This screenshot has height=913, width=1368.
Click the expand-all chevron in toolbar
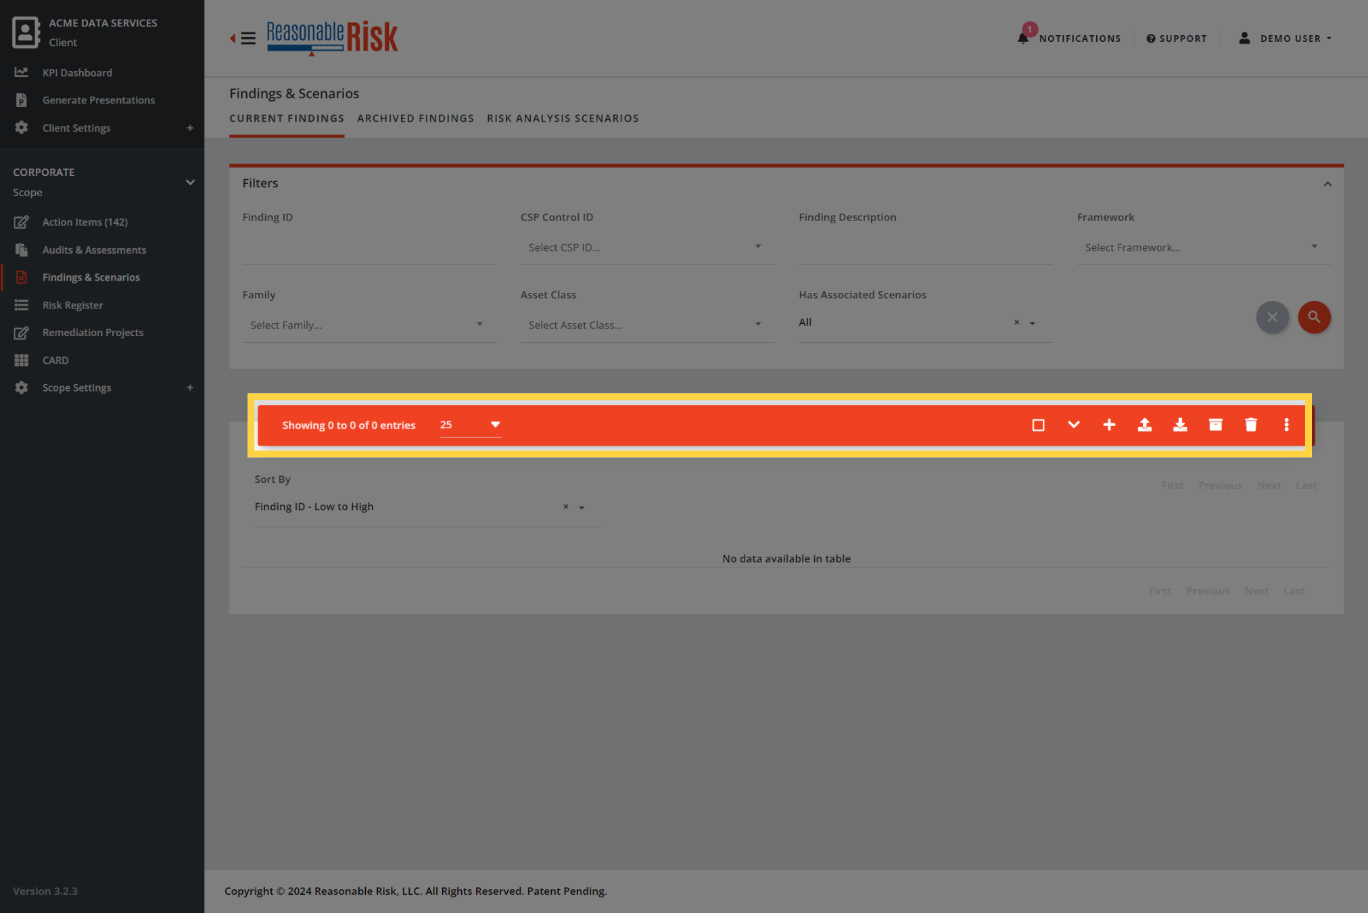(x=1074, y=425)
